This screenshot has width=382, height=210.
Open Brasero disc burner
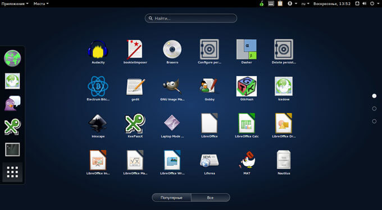[x=172, y=52]
